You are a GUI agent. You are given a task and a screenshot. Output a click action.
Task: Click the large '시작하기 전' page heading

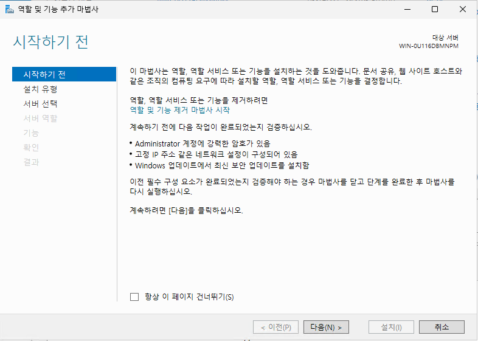(x=50, y=42)
